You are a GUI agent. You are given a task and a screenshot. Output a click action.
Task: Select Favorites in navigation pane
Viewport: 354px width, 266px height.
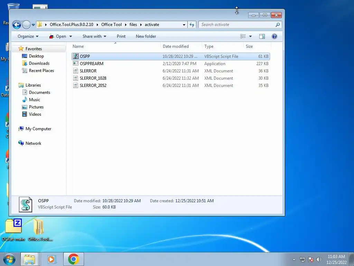click(34, 48)
